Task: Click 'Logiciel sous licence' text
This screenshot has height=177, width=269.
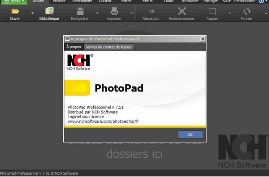Action: point(86,117)
